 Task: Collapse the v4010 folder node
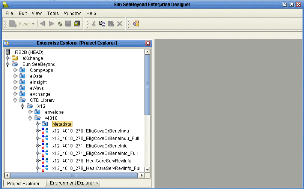tap(30, 118)
